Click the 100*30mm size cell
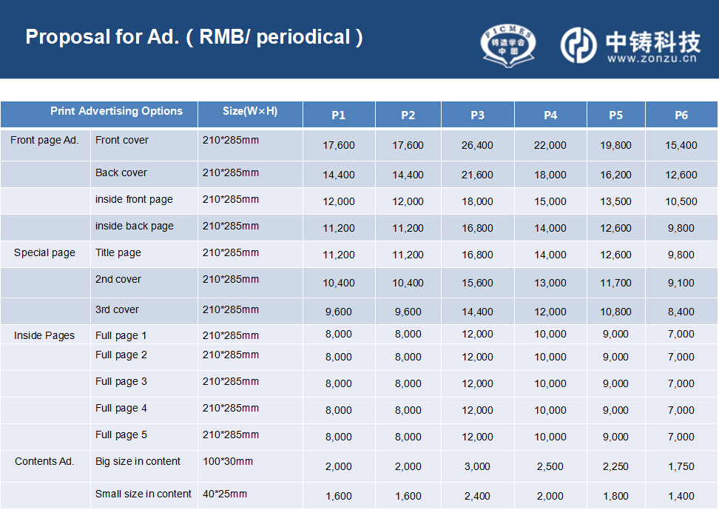The height and width of the screenshot is (510, 719). (228, 461)
